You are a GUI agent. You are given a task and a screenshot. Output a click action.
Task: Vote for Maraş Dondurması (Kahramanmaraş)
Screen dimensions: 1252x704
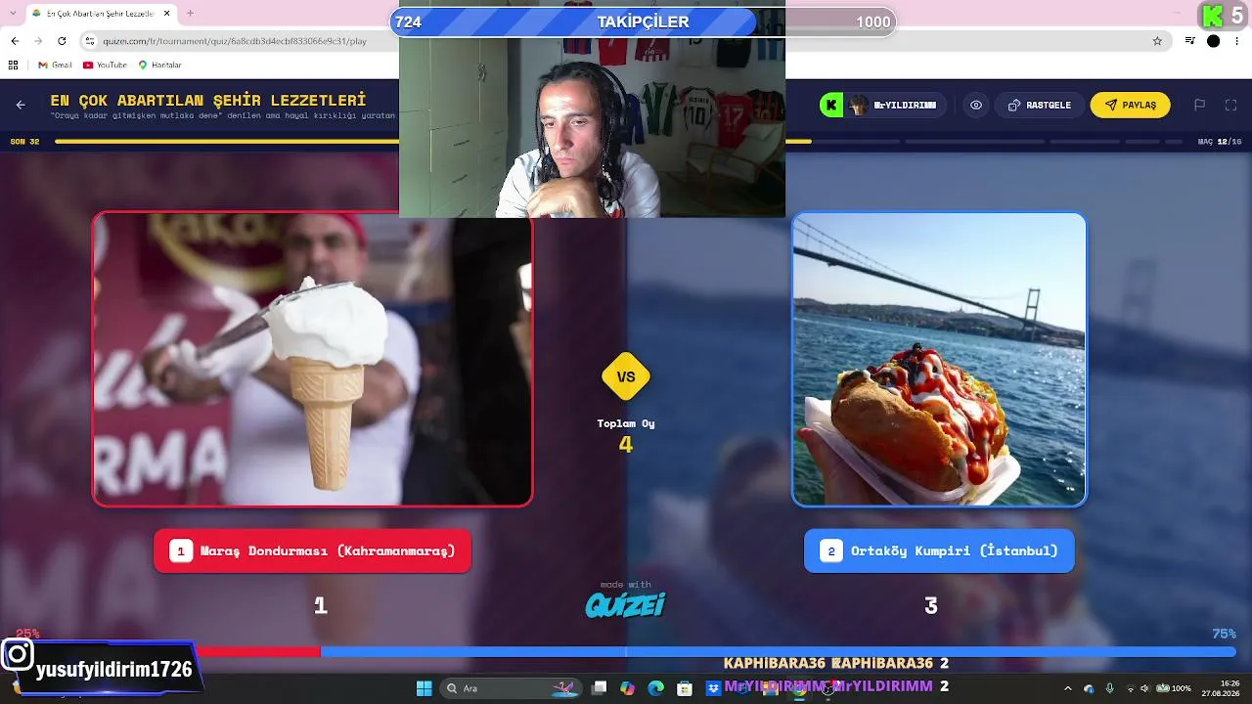(313, 550)
